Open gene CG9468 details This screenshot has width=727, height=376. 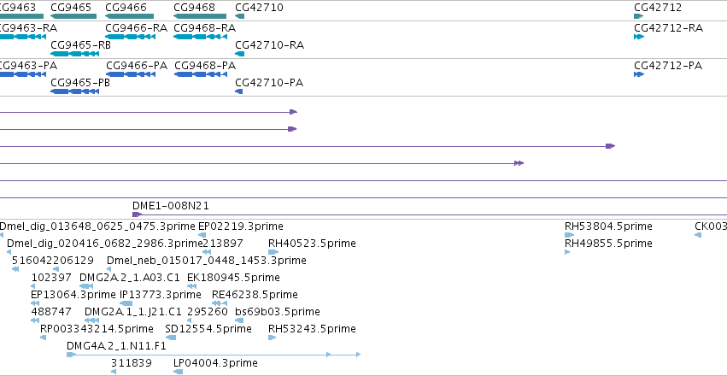[194, 8]
